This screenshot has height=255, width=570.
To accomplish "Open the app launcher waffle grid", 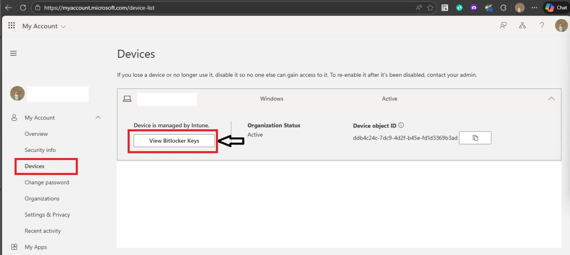I will 12,26.
